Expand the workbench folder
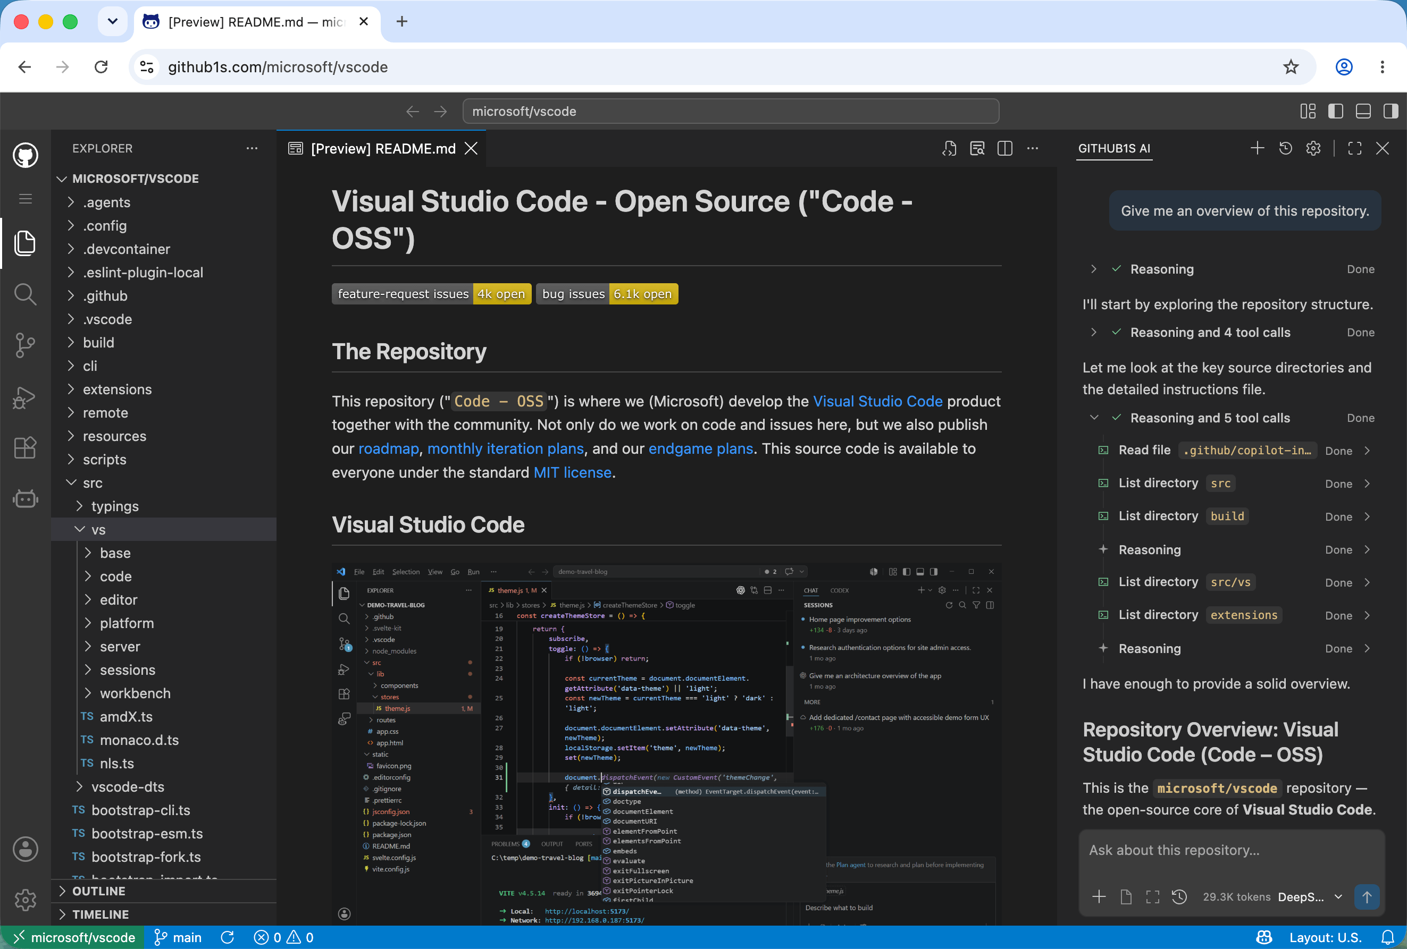Viewport: 1407px width, 949px height. click(x=163, y=693)
